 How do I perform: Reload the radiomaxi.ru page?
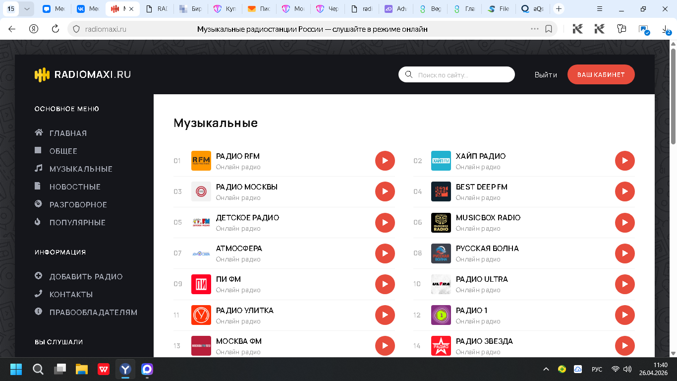[x=56, y=29]
